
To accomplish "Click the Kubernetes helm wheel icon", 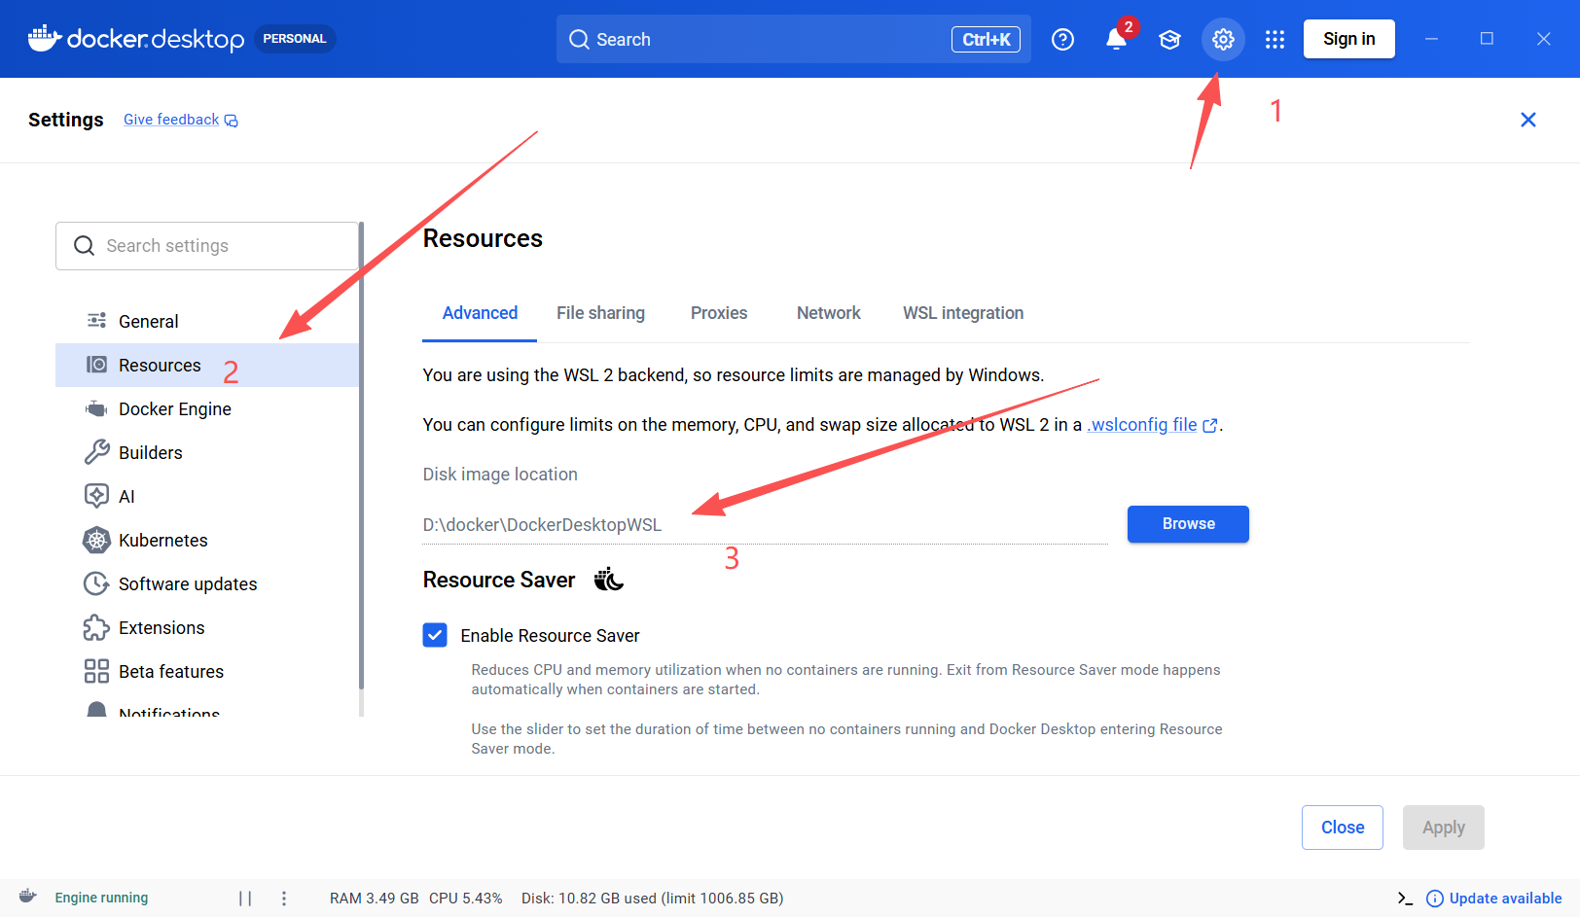I will coord(96,540).
